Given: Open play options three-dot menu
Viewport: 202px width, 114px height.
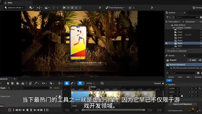Looking at the screenshot, I should (80, 7).
